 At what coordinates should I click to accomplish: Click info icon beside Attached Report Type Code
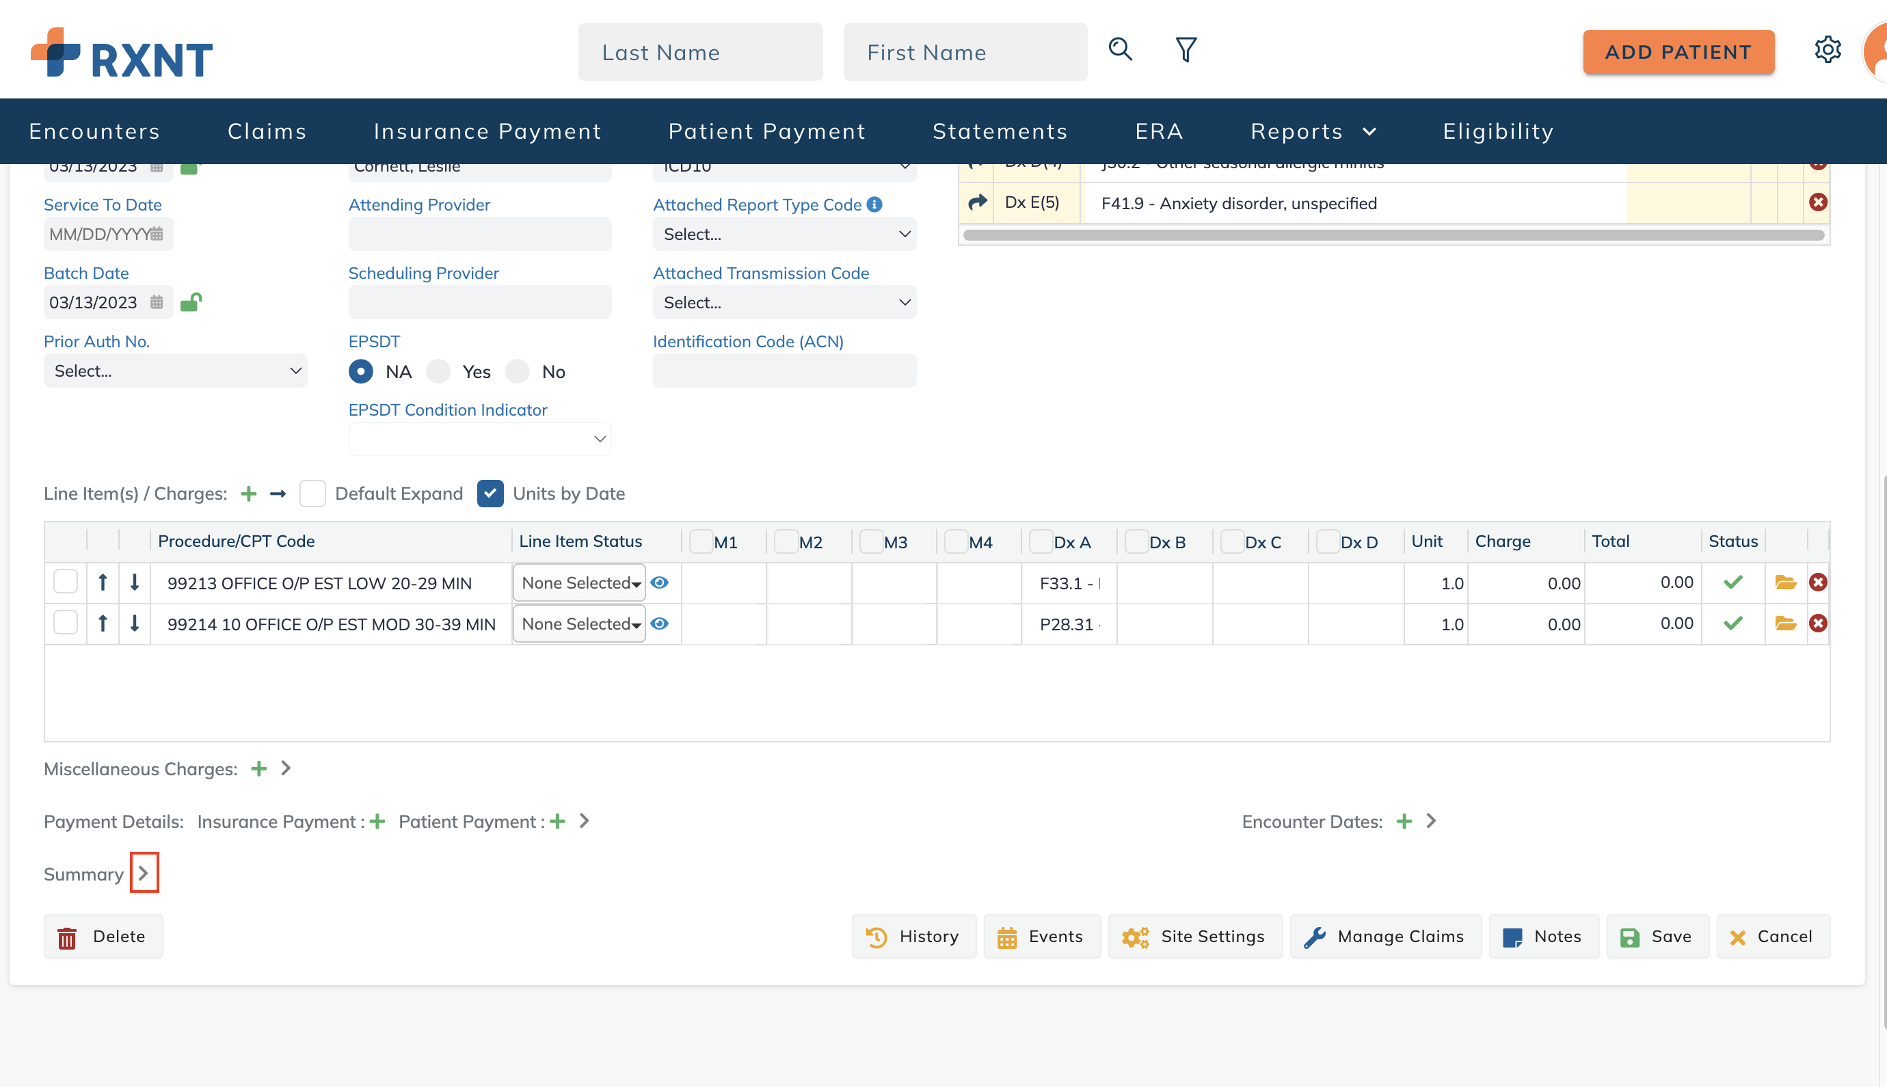[x=874, y=204]
